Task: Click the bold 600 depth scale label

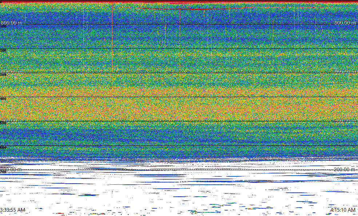Action: pyautogui.click(x=3, y=148)
